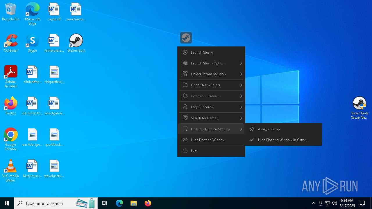372x209 pixels.
Task: Select riskparticul image file on desktop
Action: pos(54,75)
